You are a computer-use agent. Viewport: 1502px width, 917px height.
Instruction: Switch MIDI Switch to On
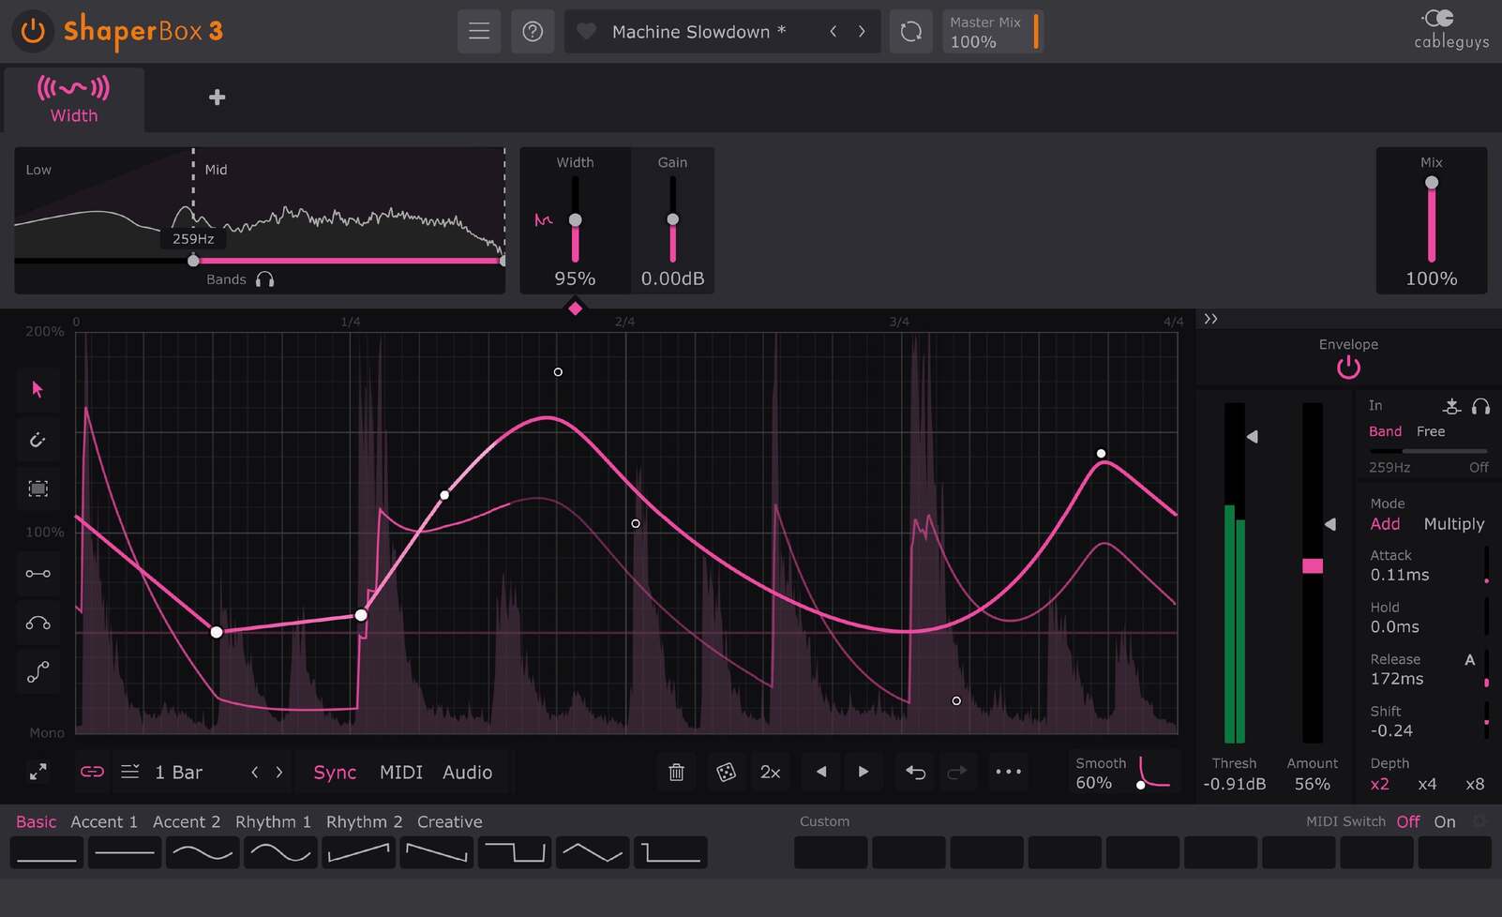click(x=1445, y=820)
